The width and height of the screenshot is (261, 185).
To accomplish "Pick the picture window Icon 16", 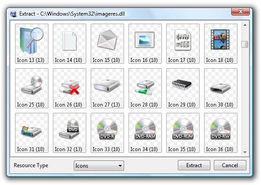I will (145, 44).
